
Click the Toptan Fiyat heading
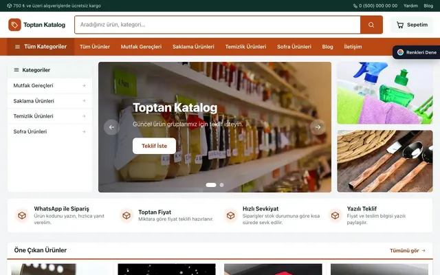[x=155, y=212]
